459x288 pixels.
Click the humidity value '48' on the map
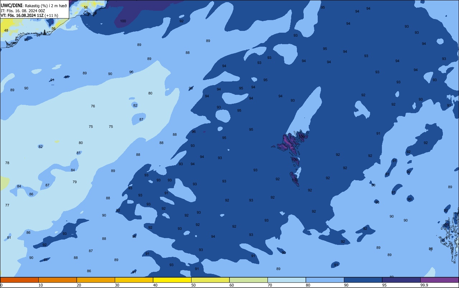[x=6, y=31]
